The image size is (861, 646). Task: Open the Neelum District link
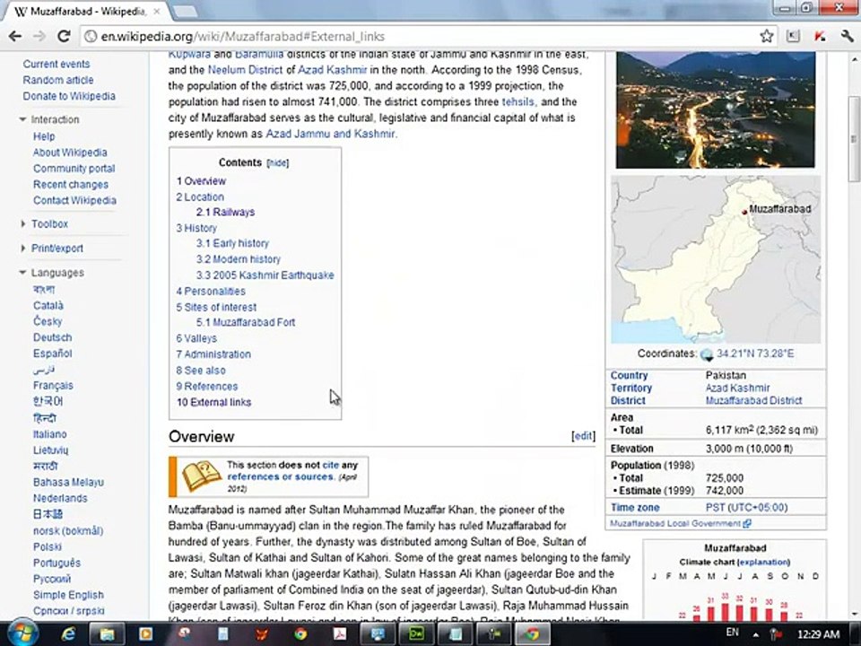(245, 70)
